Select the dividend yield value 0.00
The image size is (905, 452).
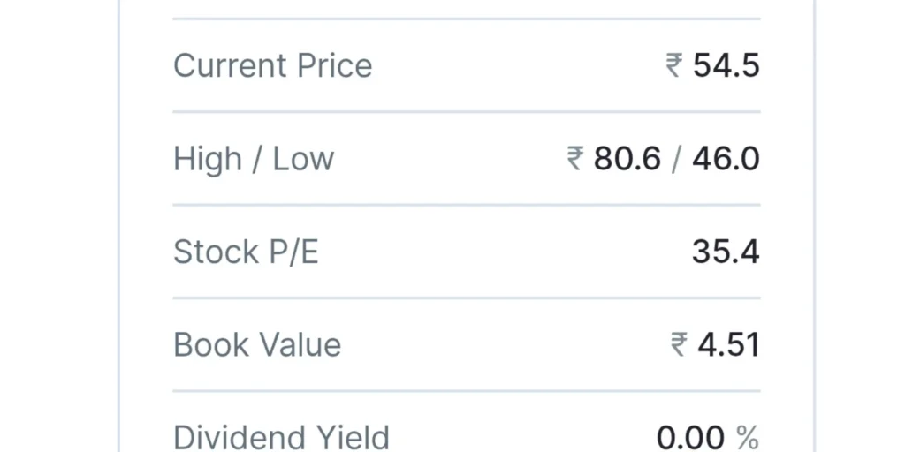point(692,437)
